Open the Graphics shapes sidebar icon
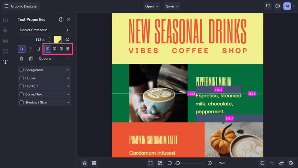 tap(5, 51)
